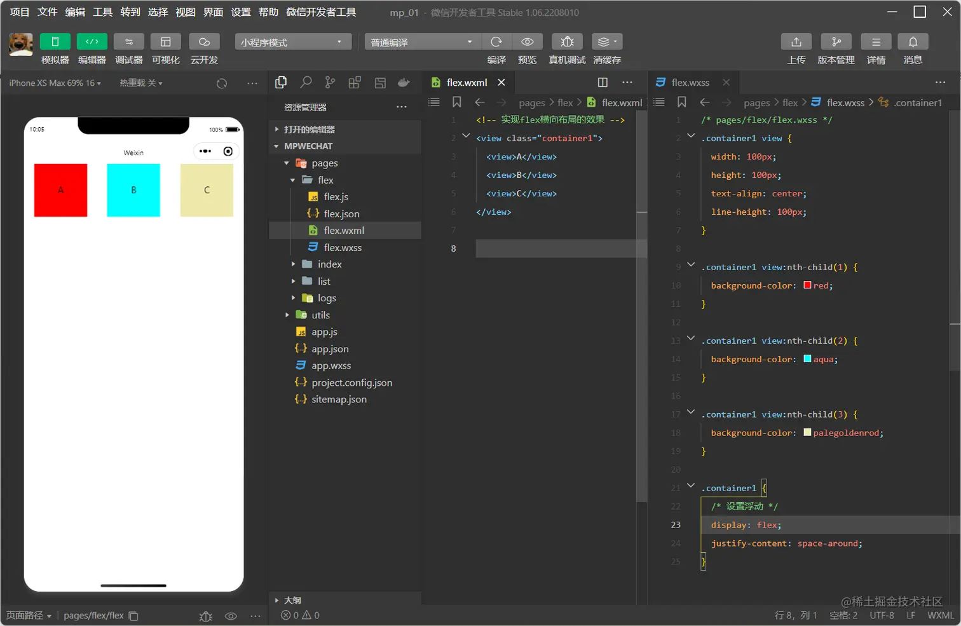
Task: Open project.config.json file
Action: pos(345,383)
